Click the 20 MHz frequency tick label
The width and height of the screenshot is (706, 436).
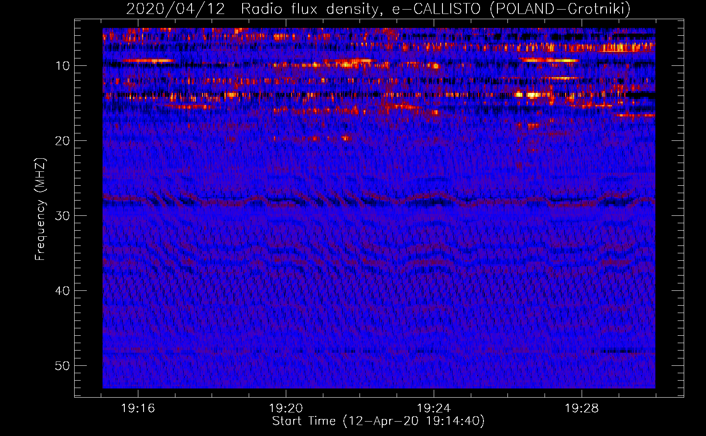[x=63, y=141]
